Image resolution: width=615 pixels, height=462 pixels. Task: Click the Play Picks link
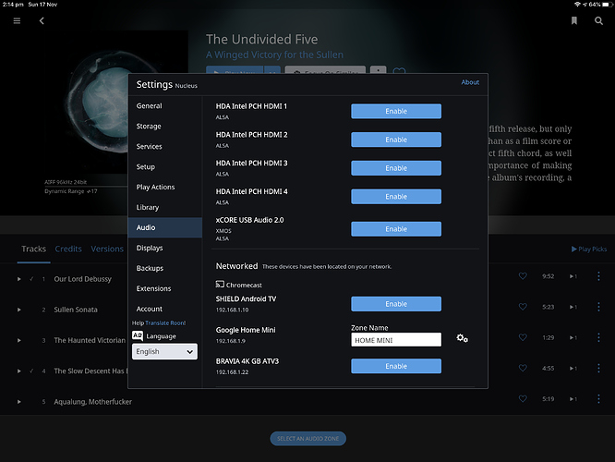click(589, 249)
